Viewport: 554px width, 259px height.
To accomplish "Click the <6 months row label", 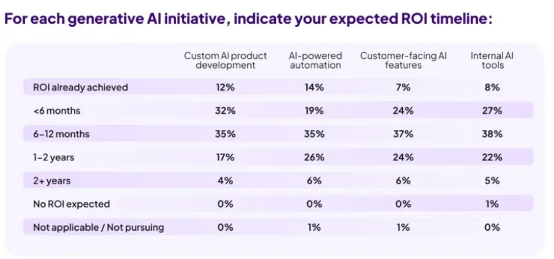I will [x=57, y=111].
